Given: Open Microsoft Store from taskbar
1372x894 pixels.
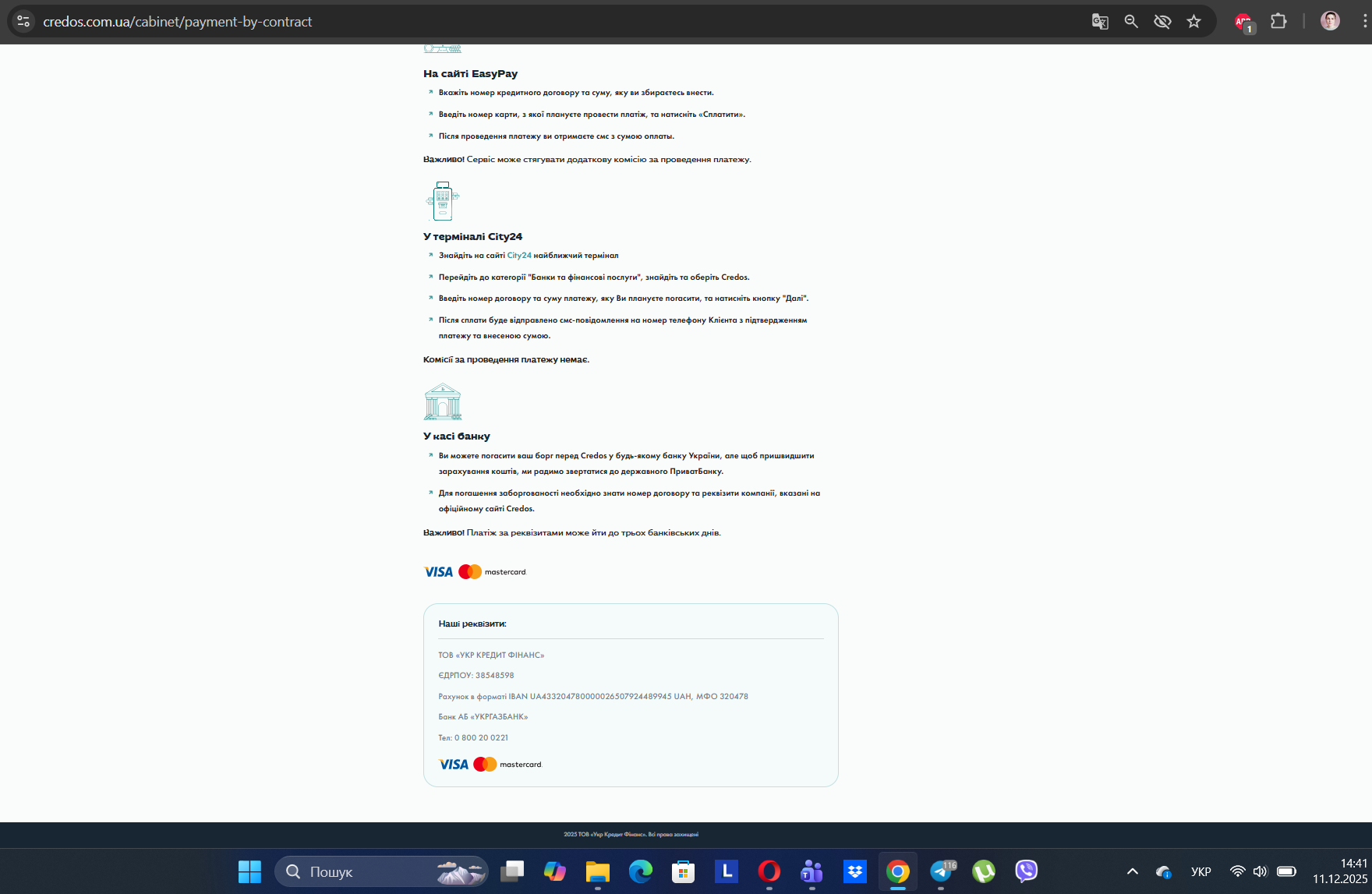Looking at the screenshot, I should click(x=684, y=871).
